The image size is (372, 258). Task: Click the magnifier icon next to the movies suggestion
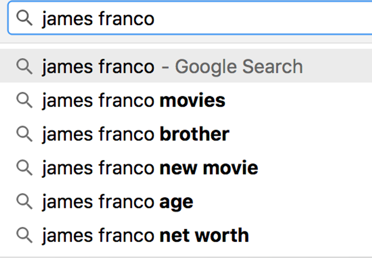(x=25, y=100)
